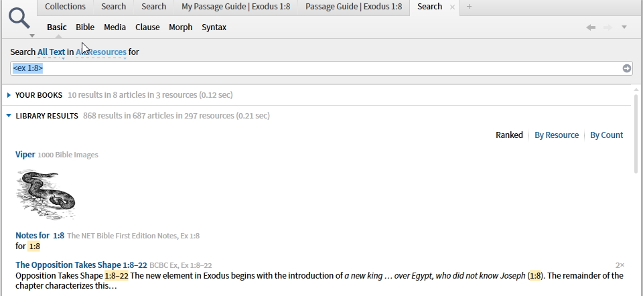Sort results By Resource
This screenshot has height=296, width=643.
click(557, 135)
